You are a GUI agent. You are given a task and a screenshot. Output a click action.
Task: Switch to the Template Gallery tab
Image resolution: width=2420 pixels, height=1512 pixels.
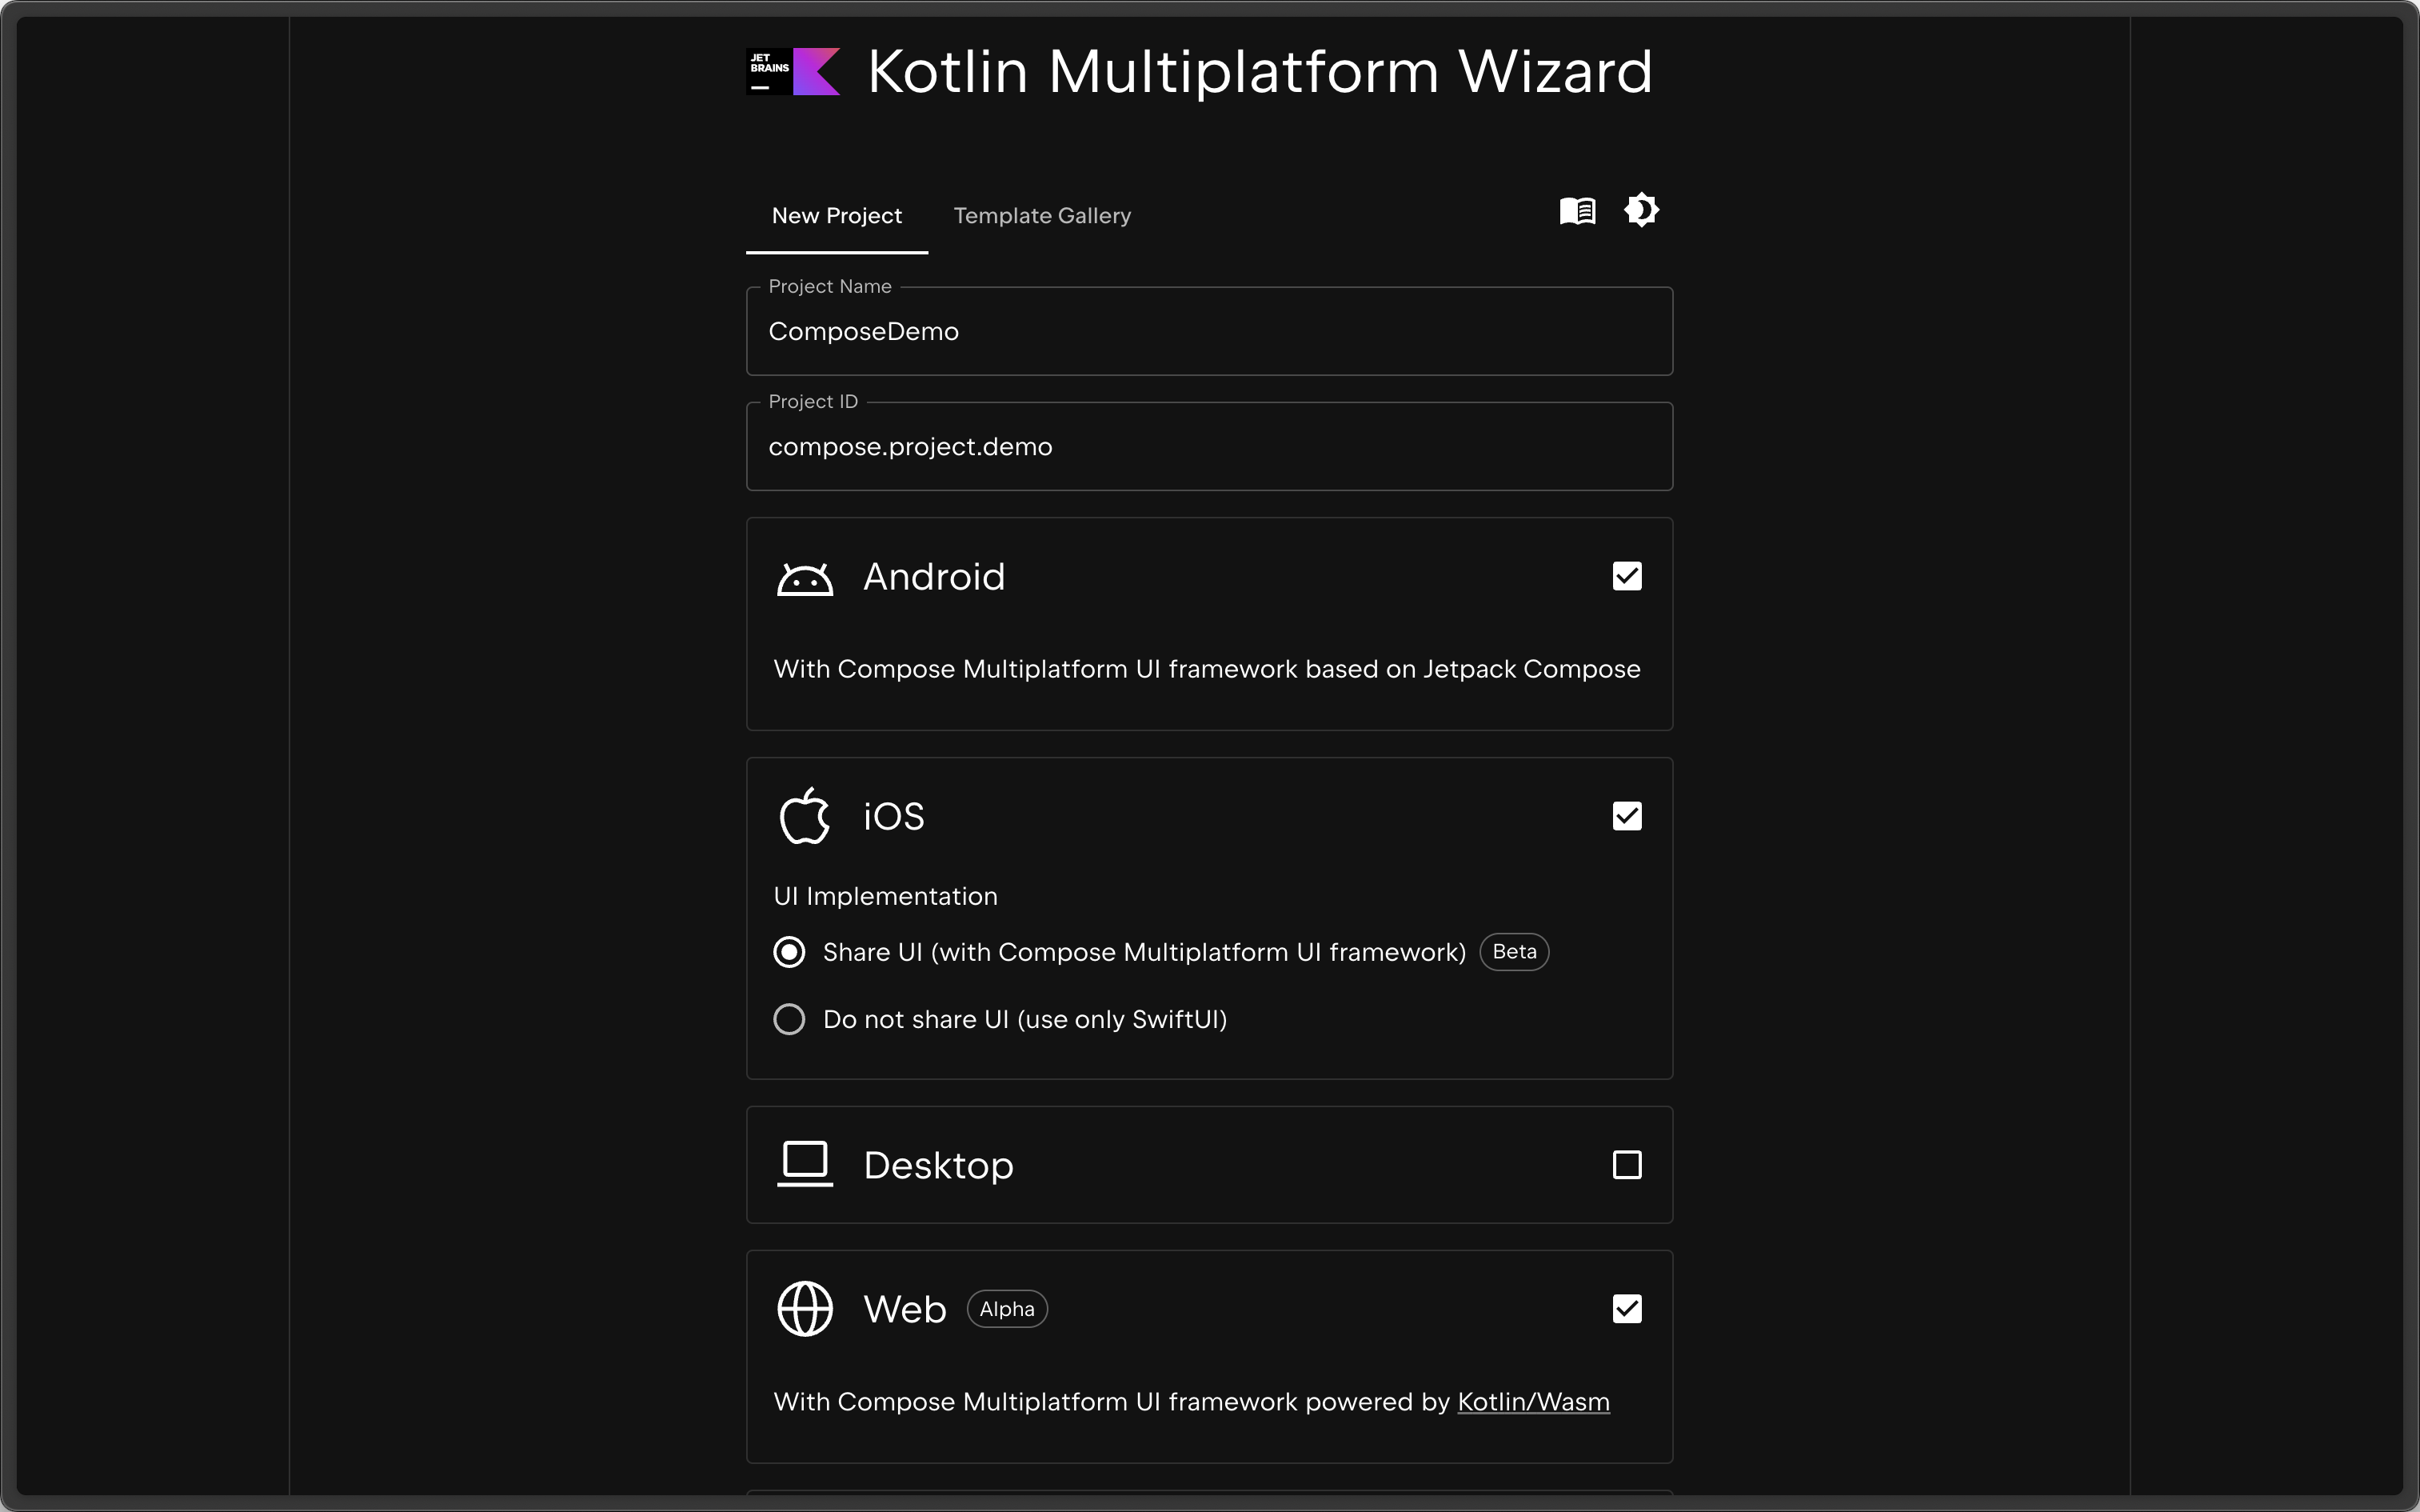click(x=1041, y=214)
